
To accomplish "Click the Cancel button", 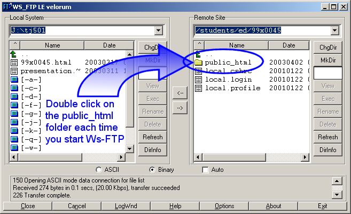I will click(77, 206).
